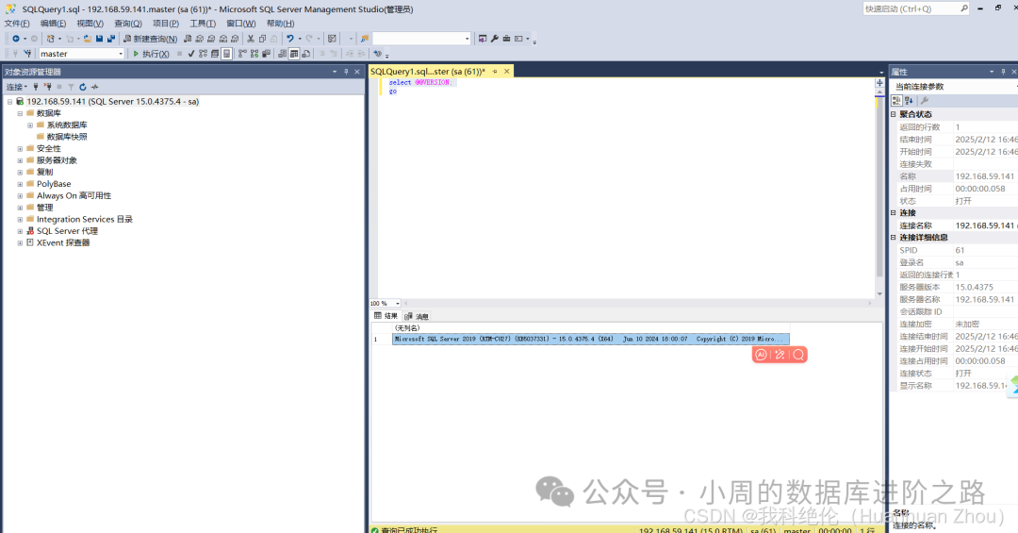Open the 帮助(H) menu
Screen dimensions: 1018x533
(x=281, y=24)
